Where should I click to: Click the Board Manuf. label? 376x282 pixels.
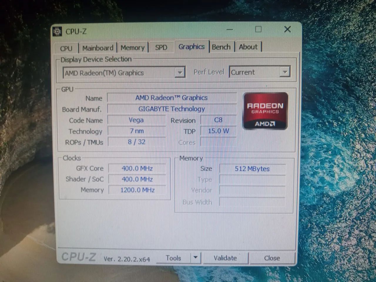pos(82,110)
